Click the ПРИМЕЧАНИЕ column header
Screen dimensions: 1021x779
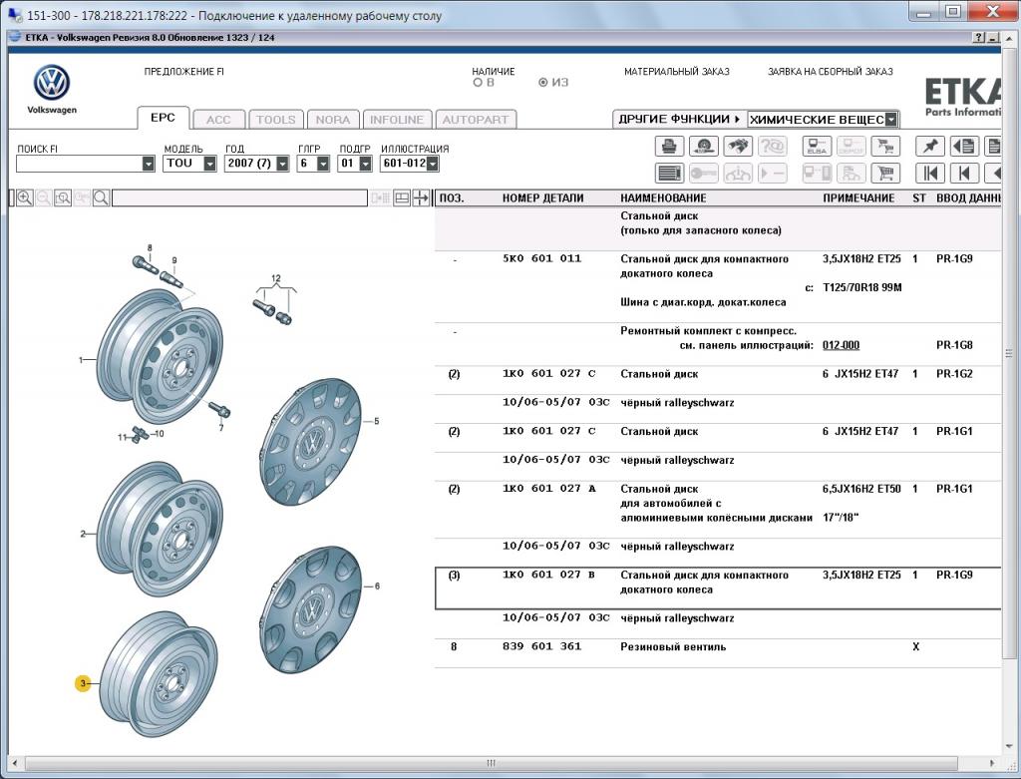pos(858,198)
